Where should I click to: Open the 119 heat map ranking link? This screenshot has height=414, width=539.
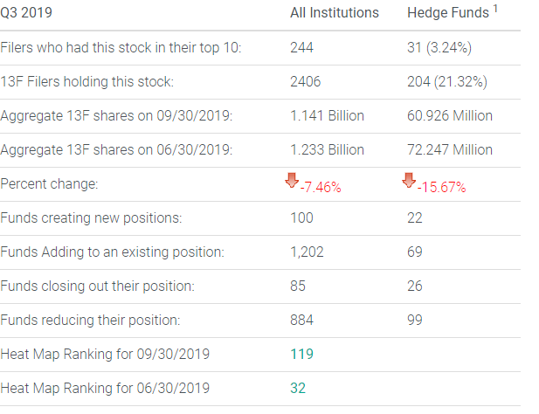point(301,354)
